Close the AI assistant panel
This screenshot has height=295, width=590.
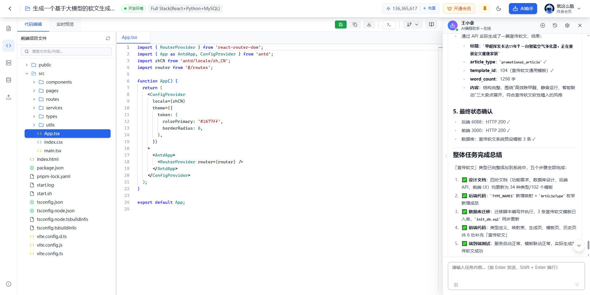click(580, 25)
